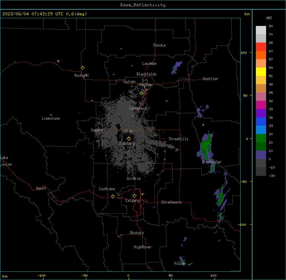The width and height of the screenshot is (286, 280).
Task: Click the yellow 54 dBZ legend swatch
Action: [261, 71]
